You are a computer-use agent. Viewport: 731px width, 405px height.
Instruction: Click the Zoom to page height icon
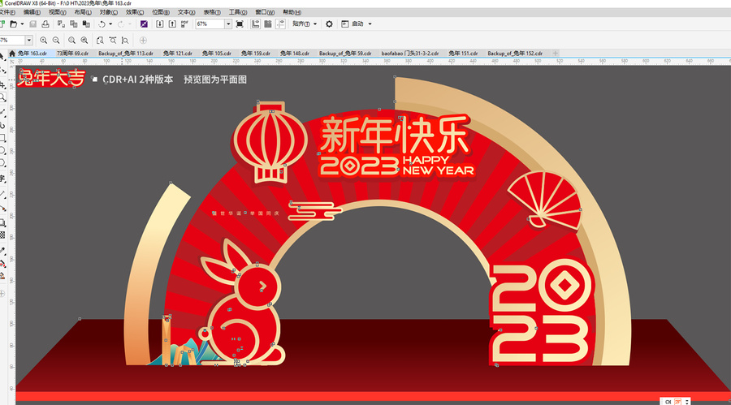tap(125, 41)
